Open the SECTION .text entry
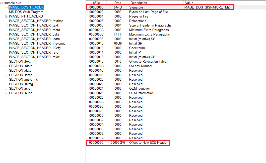 (x=20, y=62)
